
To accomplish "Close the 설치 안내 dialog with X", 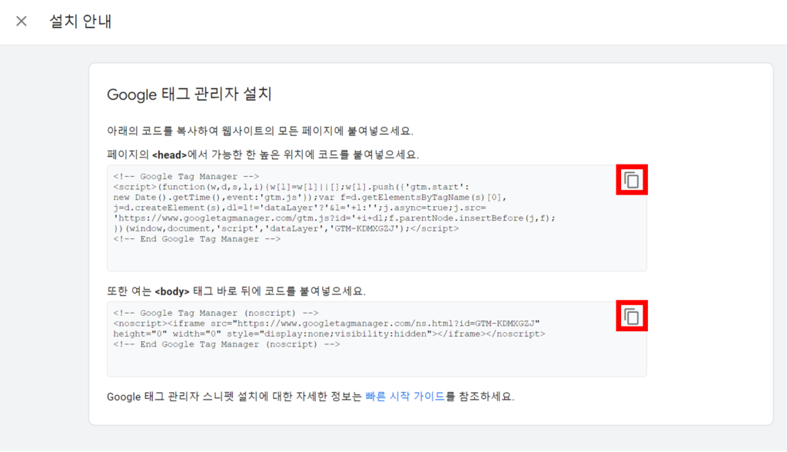I will pos(21,21).
